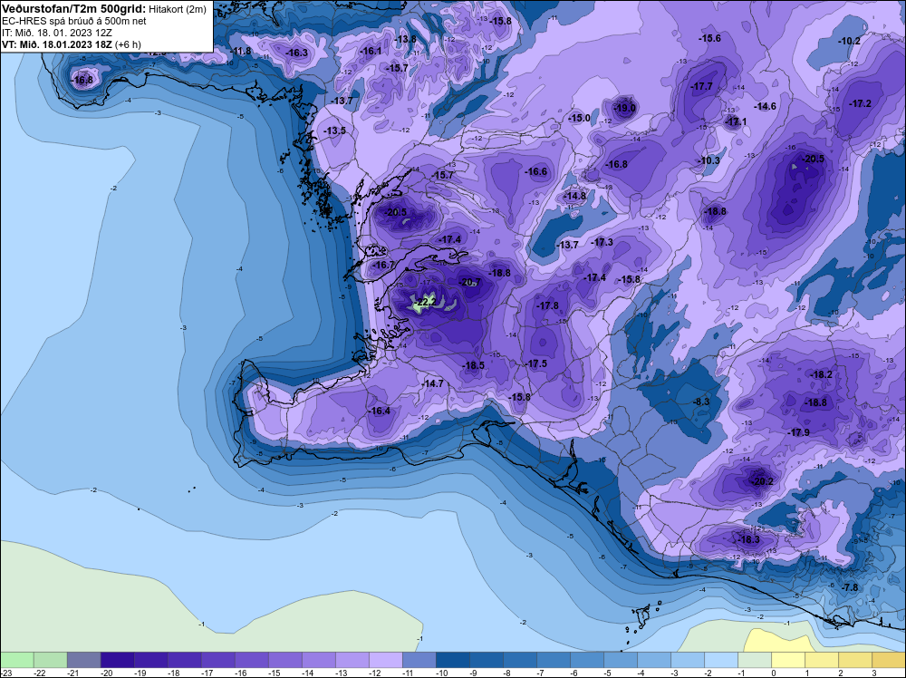Screen dimensions: 906x678
Task: Click the -20.2 temperature label
Action: [x=762, y=481]
